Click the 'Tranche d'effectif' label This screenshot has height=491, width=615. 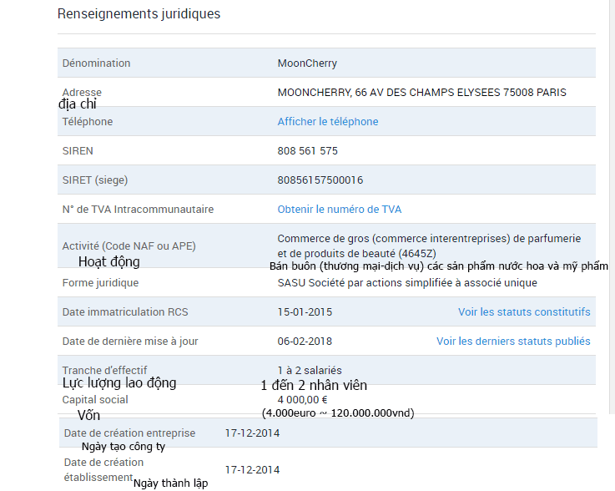(104, 370)
